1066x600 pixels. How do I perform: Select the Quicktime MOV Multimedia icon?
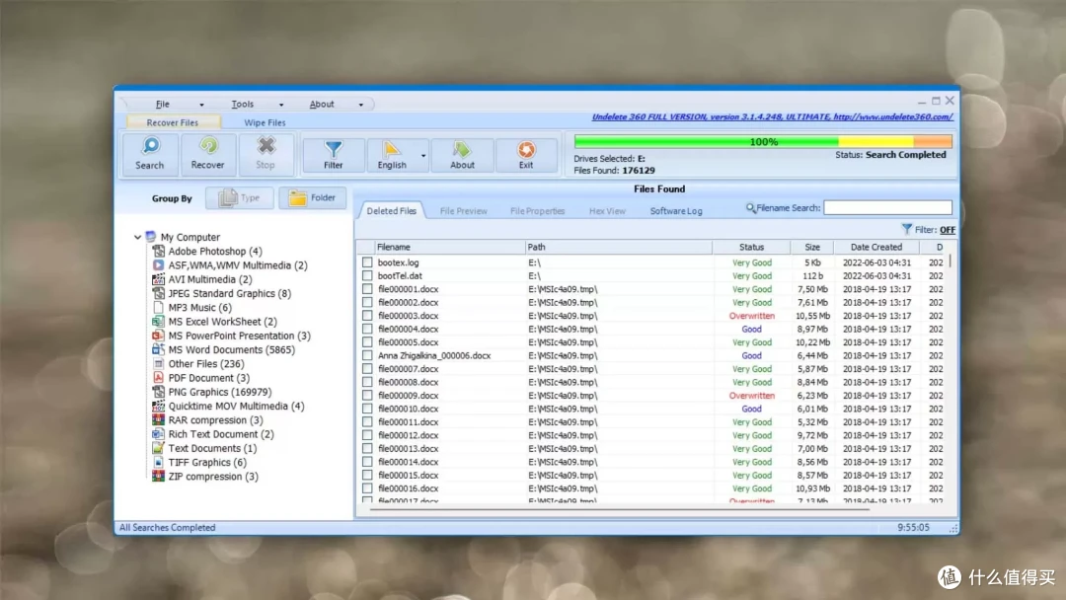pyautogui.click(x=158, y=407)
